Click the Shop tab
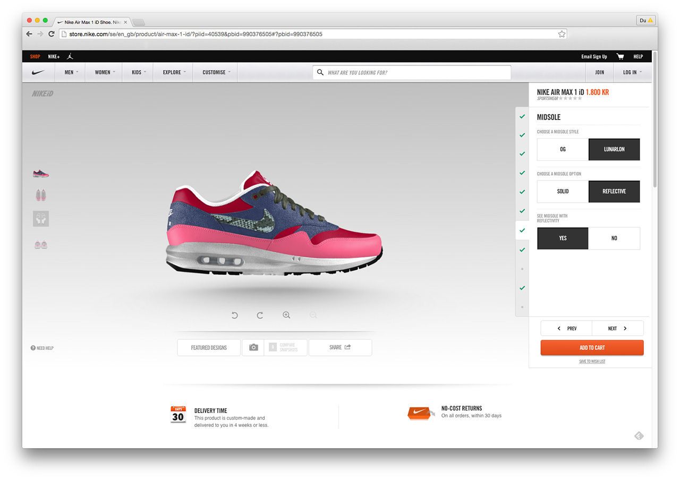The width and height of the screenshot is (680, 480). [x=35, y=56]
